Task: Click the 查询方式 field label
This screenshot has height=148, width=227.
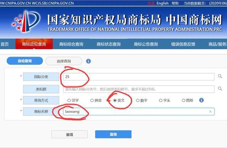Action: coord(41,100)
